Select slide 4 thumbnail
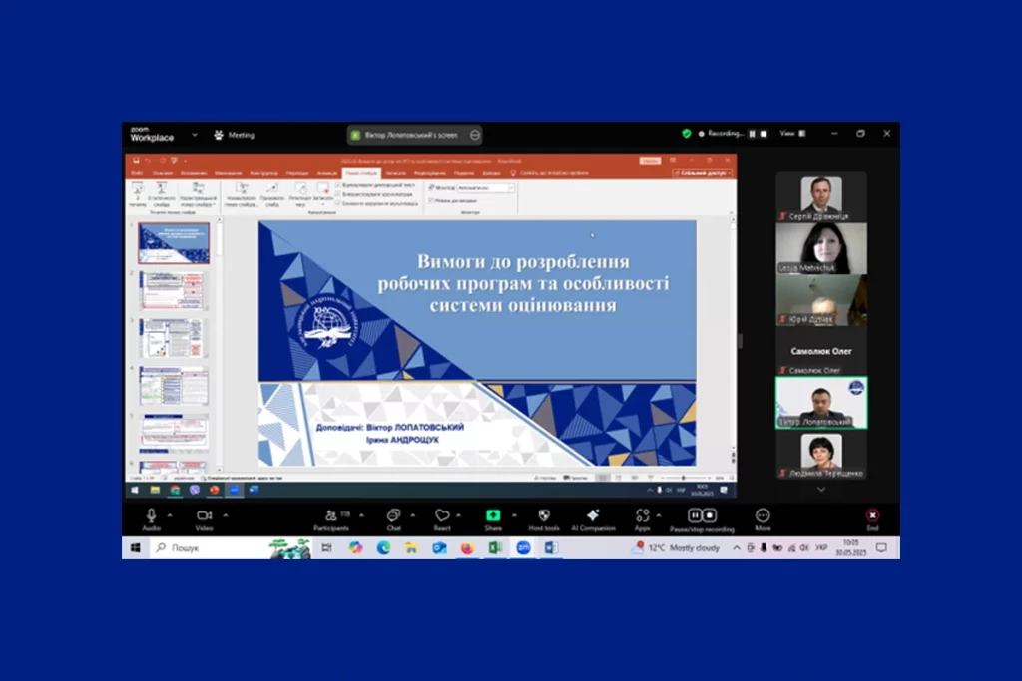 pyautogui.click(x=174, y=386)
